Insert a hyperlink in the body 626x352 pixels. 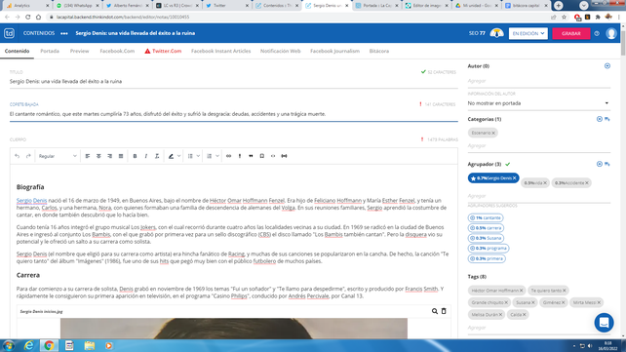229,156
